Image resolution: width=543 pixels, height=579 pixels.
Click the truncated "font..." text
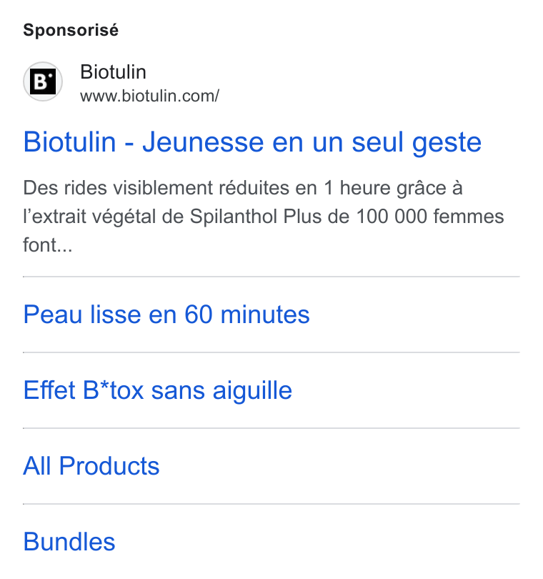click(48, 245)
